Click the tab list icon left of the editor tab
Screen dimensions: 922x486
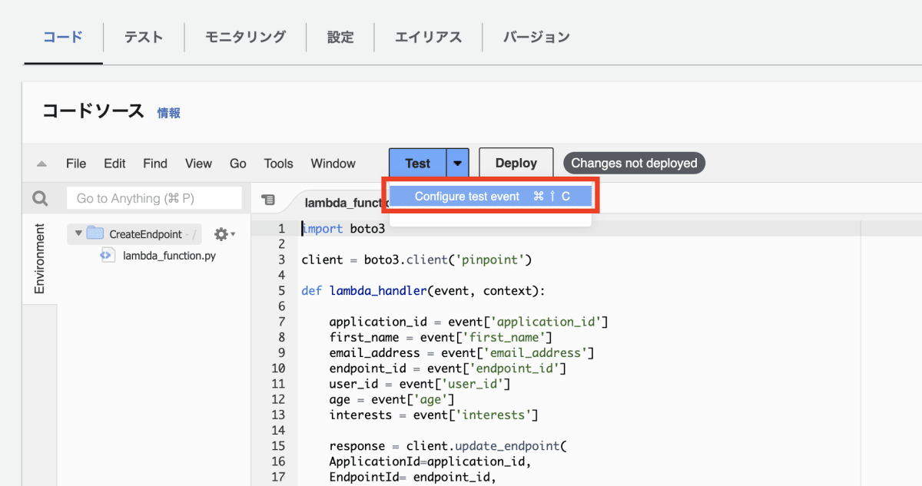(x=268, y=200)
